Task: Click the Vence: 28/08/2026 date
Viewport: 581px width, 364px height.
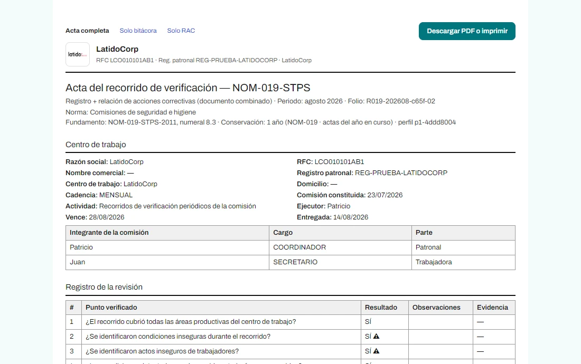Action: click(95, 217)
